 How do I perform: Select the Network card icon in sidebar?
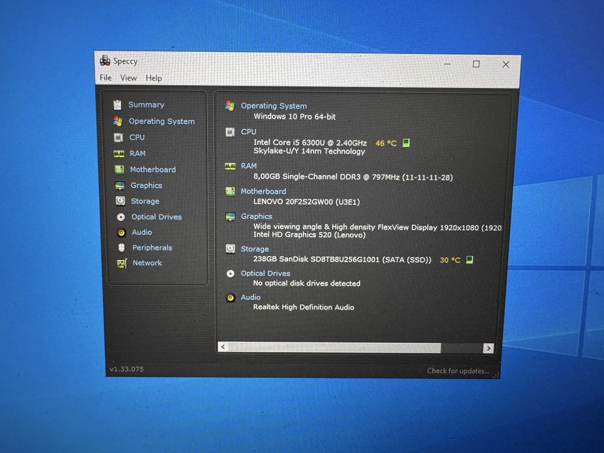click(122, 263)
